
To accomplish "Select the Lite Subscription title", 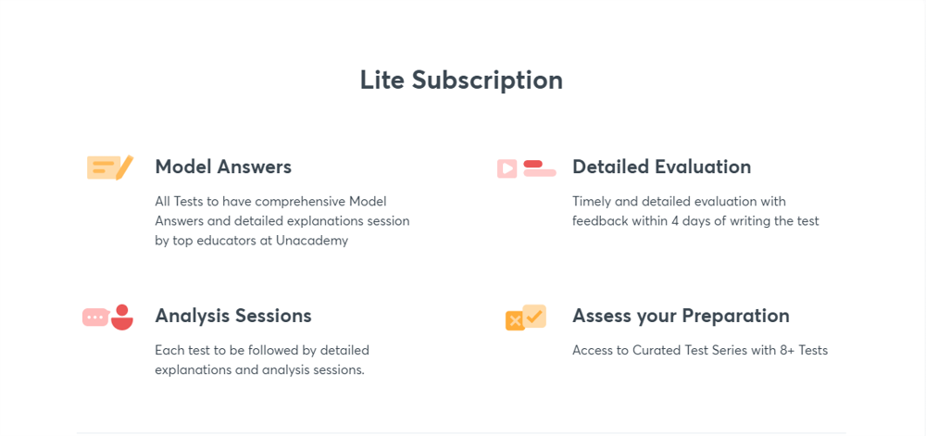I will pyautogui.click(x=461, y=80).
